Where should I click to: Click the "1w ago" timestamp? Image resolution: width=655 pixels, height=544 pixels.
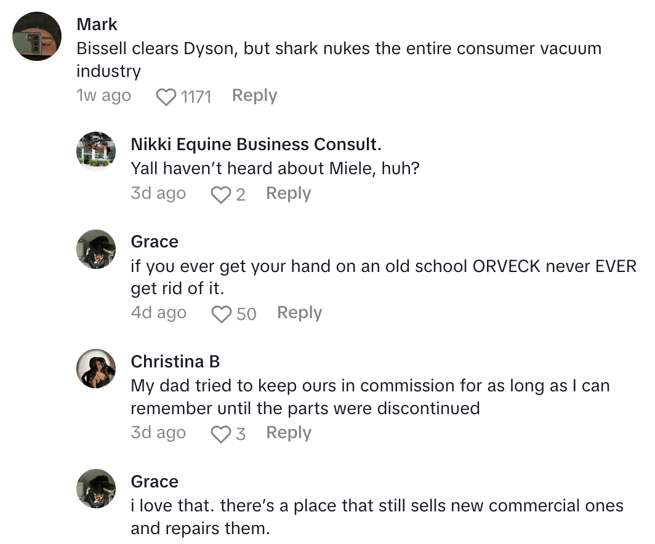click(x=103, y=95)
